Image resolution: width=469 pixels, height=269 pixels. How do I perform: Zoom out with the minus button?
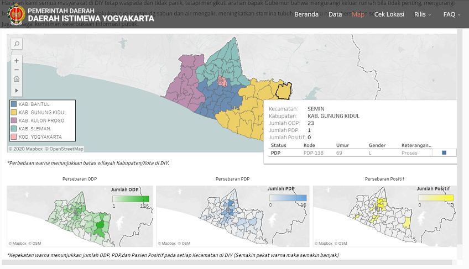coord(17,70)
